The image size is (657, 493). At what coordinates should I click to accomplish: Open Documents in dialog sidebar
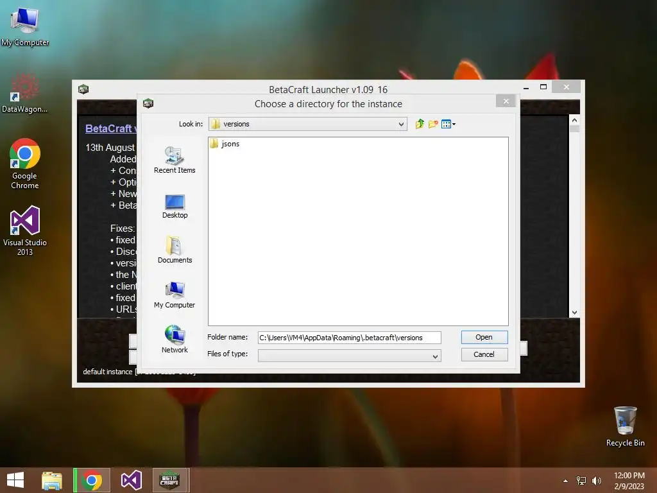click(x=175, y=250)
